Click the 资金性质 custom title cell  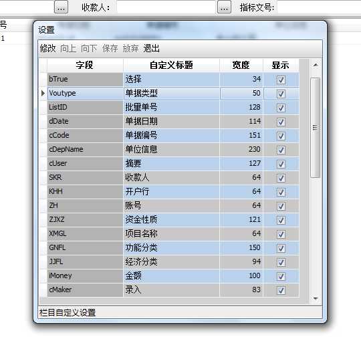[172, 220]
